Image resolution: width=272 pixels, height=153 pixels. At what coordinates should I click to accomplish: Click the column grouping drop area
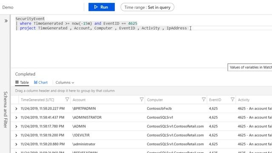click(x=142, y=91)
